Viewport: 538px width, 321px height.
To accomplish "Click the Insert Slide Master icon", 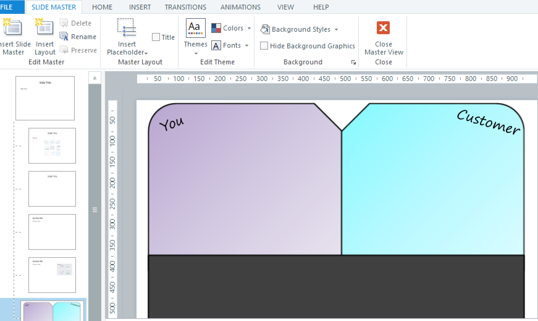I will pos(12,27).
